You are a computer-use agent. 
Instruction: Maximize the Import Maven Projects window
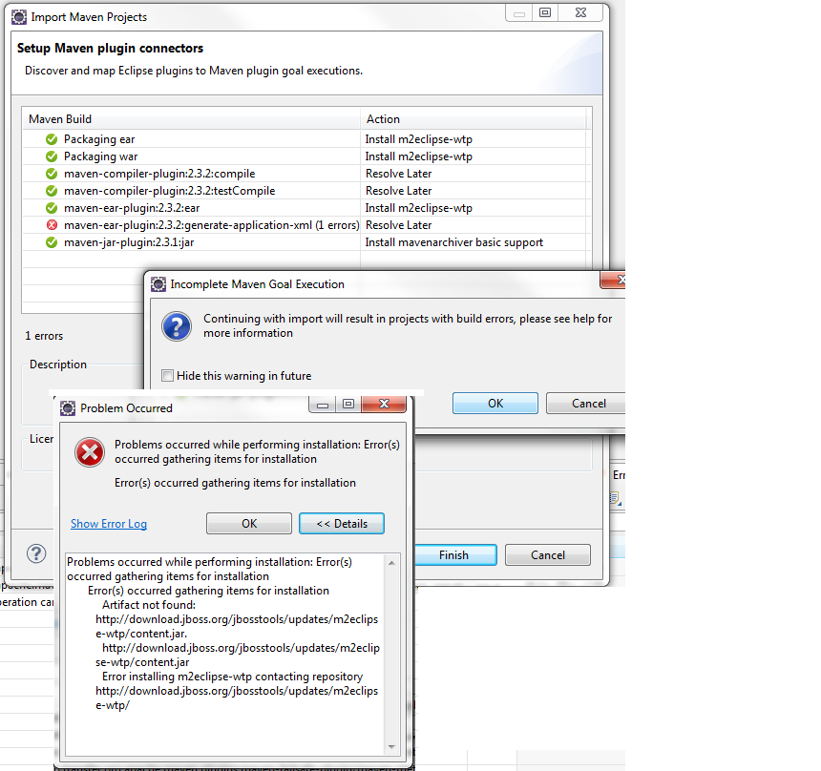pos(545,13)
